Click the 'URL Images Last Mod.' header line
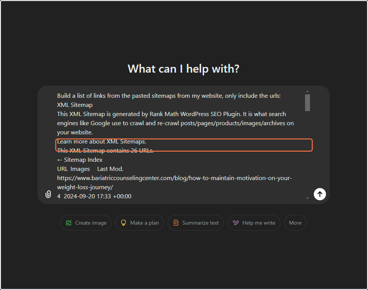This screenshot has height=290, width=368. (90, 169)
